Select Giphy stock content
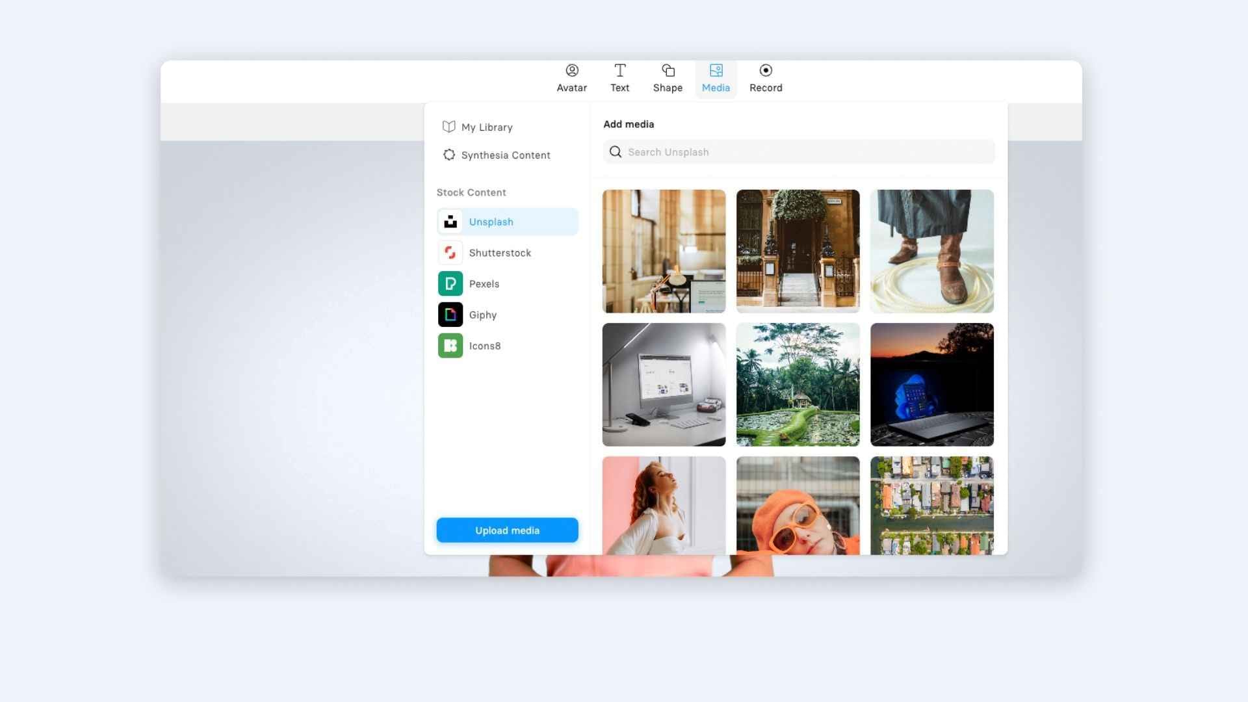1248x702 pixels. pos(506,315)
